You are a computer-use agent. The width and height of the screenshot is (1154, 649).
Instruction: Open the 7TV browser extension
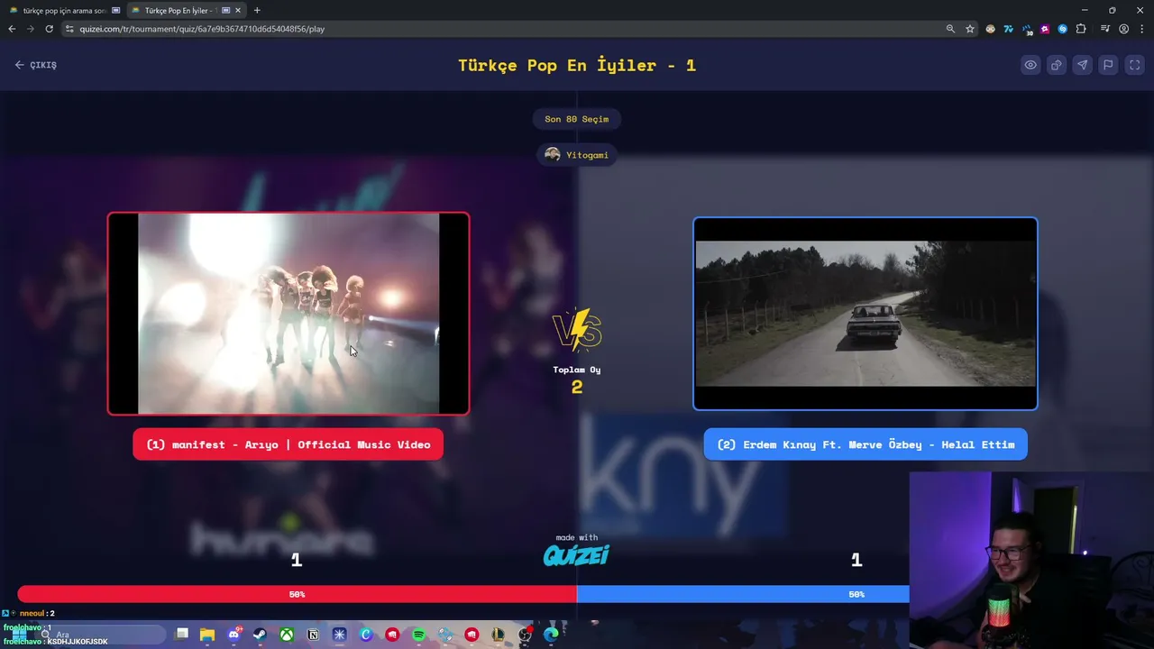[1009, 29]
